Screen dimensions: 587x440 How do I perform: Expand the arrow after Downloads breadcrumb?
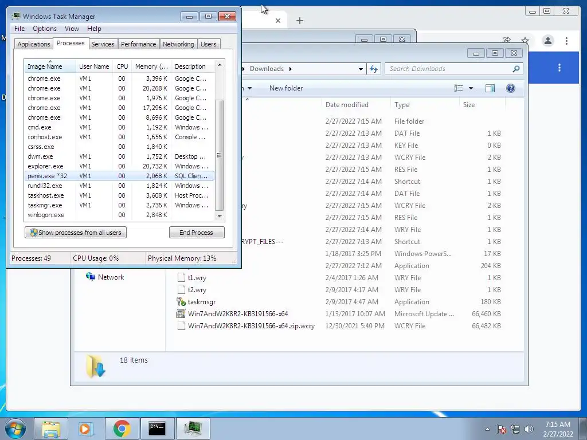(x=290, y=69)
